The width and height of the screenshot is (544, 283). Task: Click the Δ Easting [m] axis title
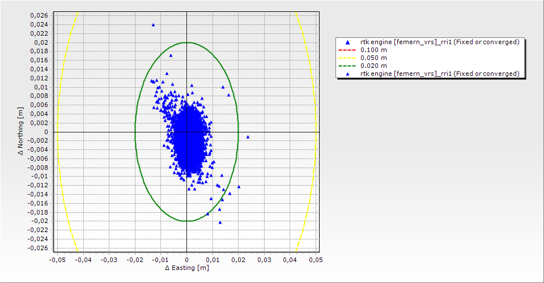186,268
